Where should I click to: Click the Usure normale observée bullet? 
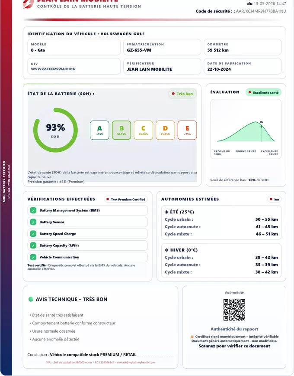52,331
